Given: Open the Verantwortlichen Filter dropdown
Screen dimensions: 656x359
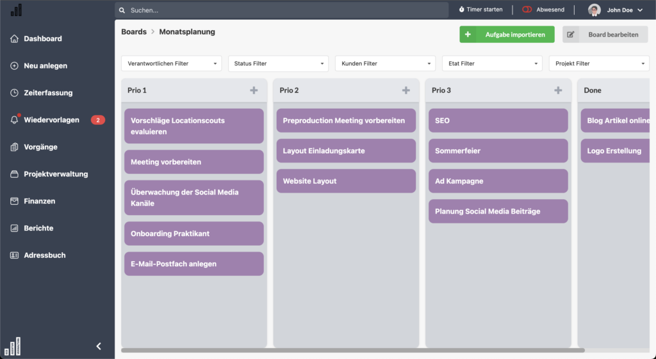Looking at the screenshot, I should click(171, 63).
